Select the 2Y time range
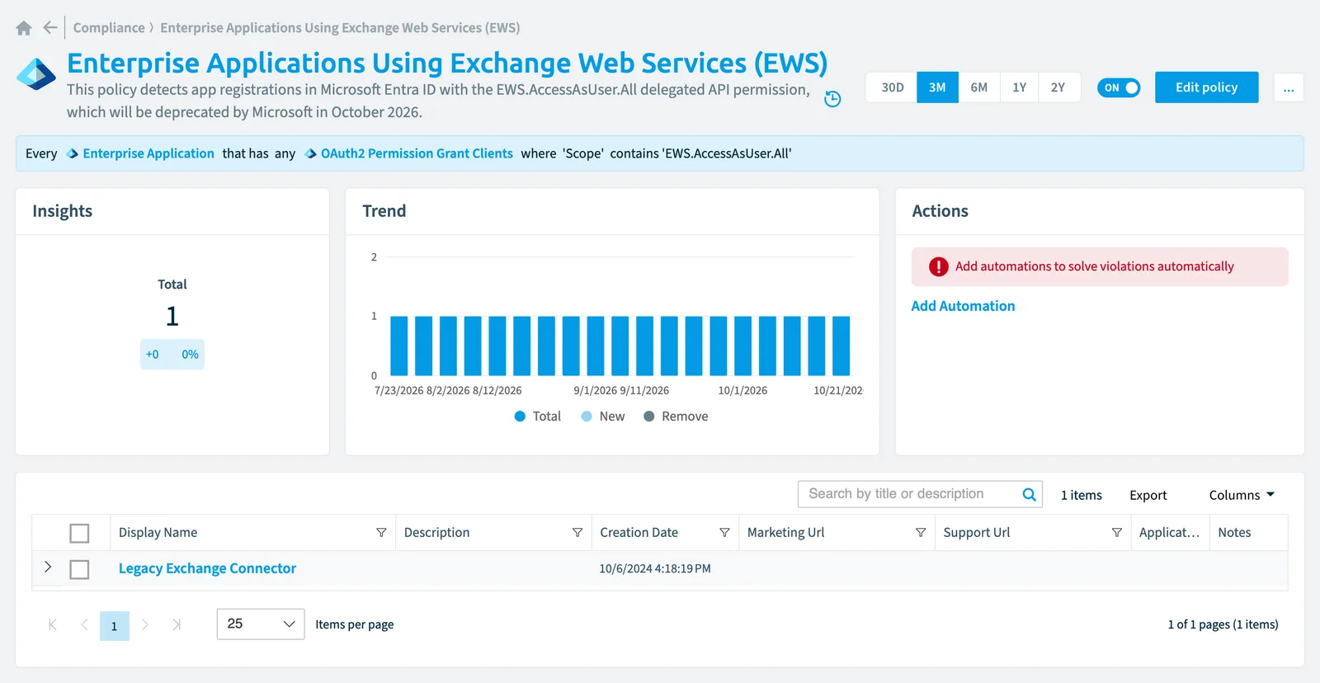Image resolution: width=1320 pixels, height=683 pixels. pos(1058,87)
